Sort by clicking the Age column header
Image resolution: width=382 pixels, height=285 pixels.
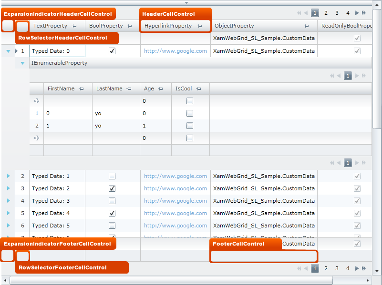(x=149, y=88)
